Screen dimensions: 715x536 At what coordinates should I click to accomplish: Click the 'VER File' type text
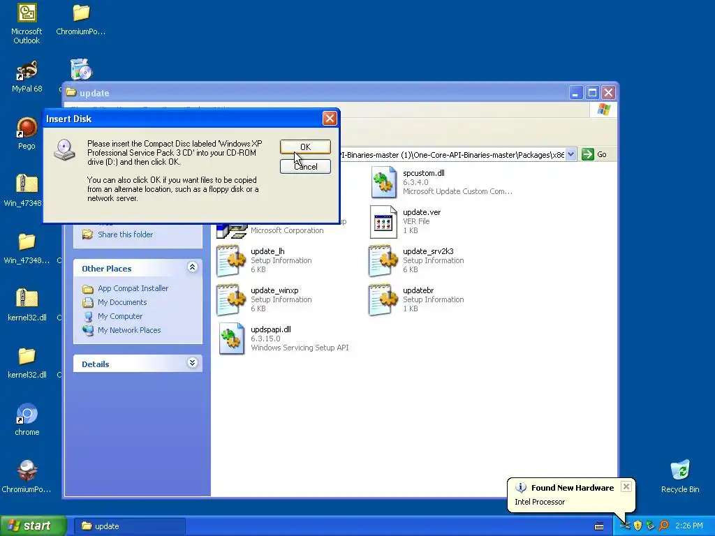(x=416, y=221)
